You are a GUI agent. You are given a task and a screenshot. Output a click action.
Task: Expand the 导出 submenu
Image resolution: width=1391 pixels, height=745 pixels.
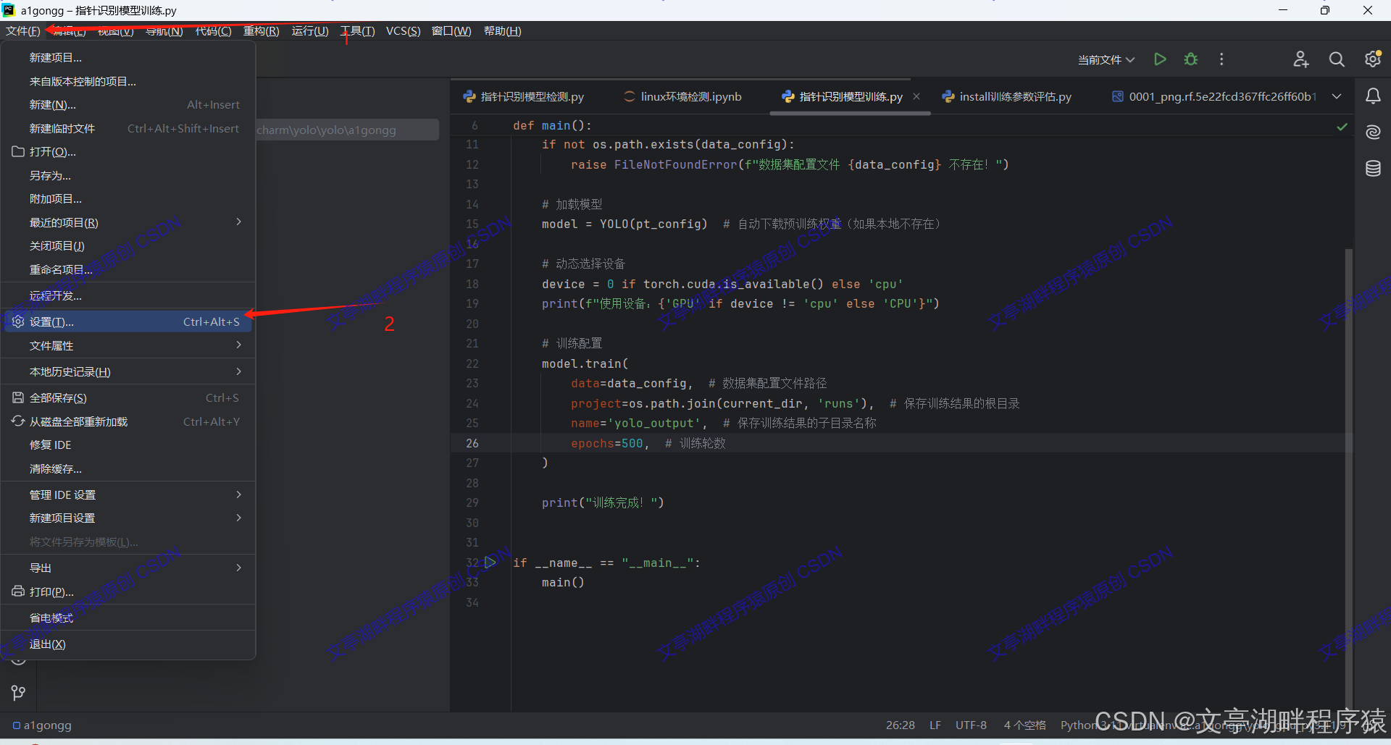coord(128,568)
